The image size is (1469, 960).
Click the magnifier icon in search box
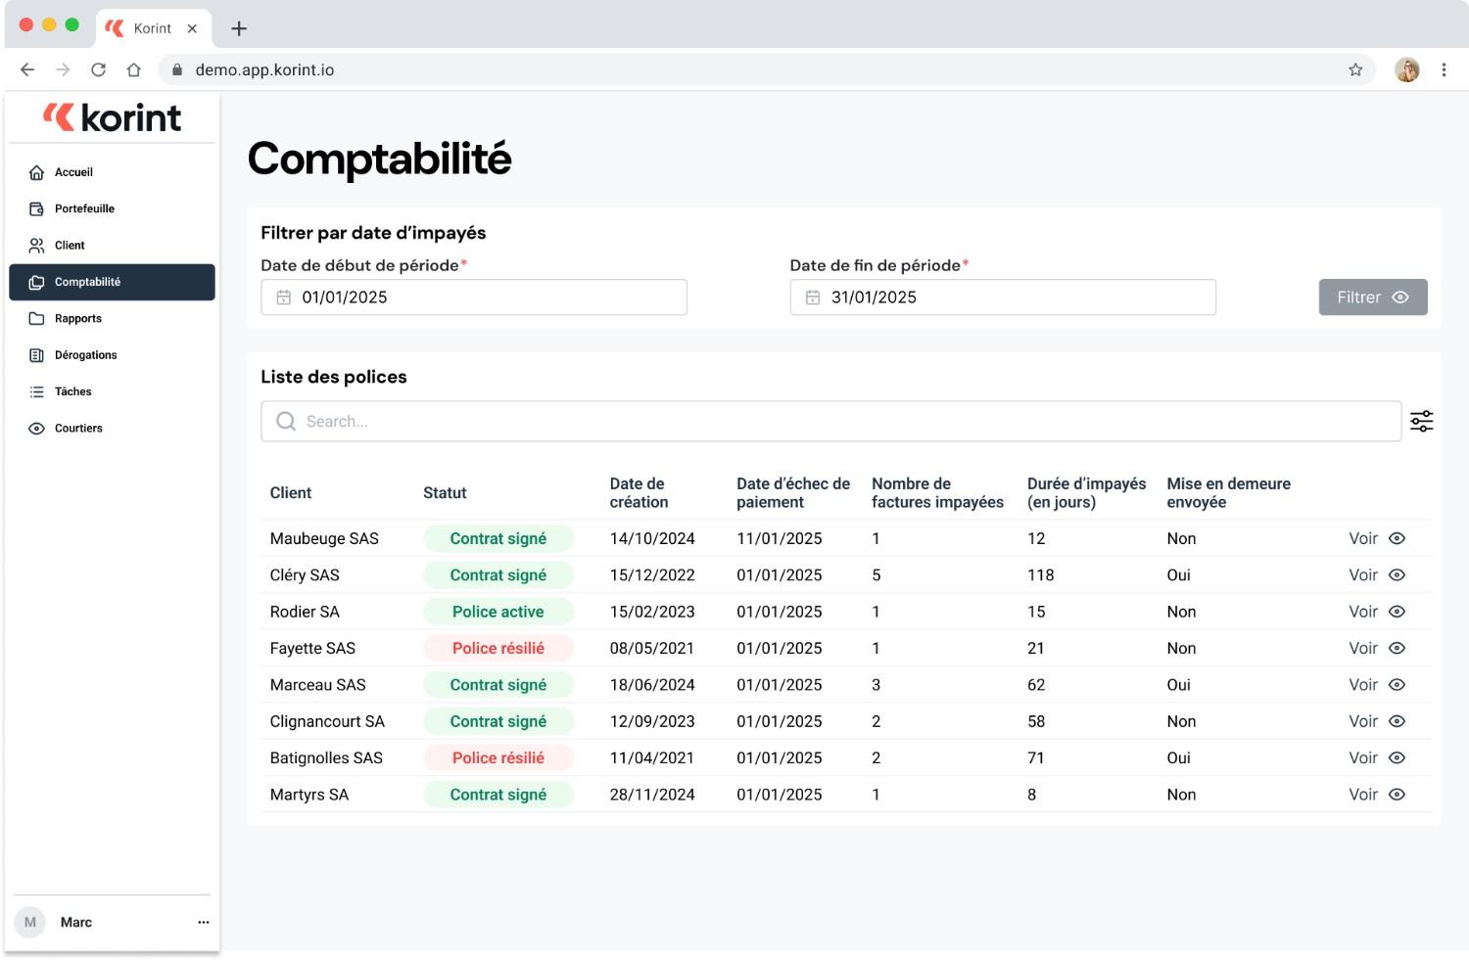[286, 421]
